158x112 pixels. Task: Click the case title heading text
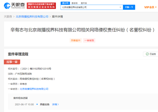point(82,30)
